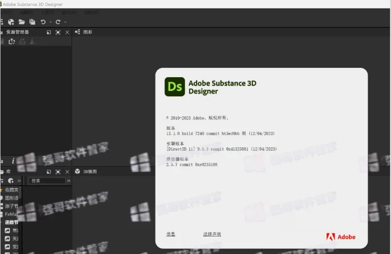Click the 2010-2023 Adobe copyright line
This screenshot has width=391, height=254.
[197, 118]
